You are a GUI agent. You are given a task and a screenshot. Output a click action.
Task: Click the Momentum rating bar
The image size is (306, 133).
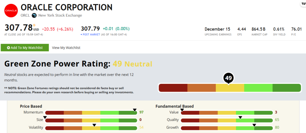pos(91,113)
